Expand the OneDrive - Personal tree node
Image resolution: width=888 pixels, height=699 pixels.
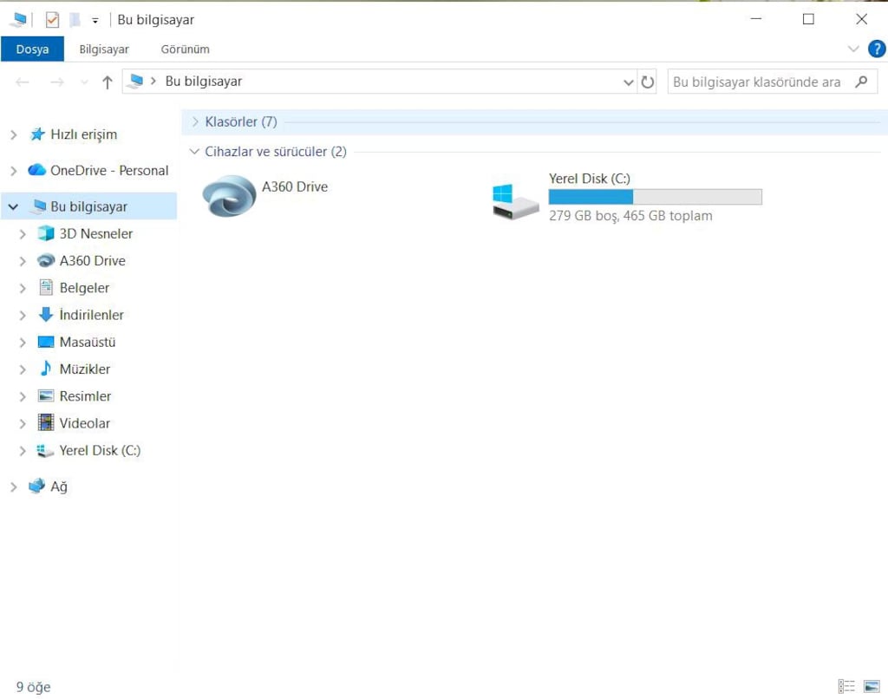pos(14,171)
